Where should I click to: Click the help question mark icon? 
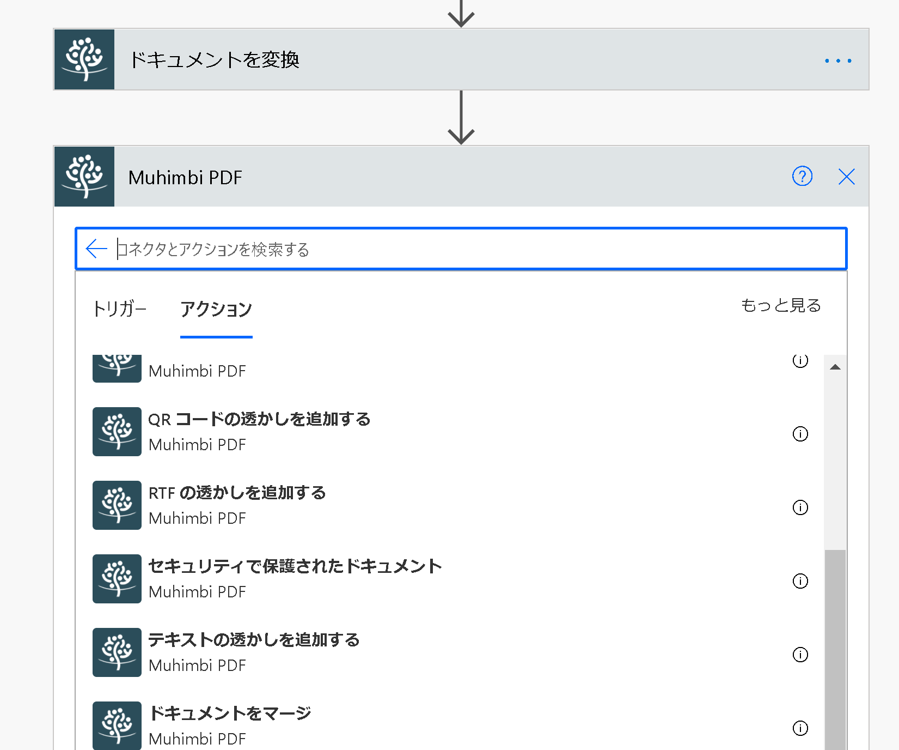click(802, 177)
